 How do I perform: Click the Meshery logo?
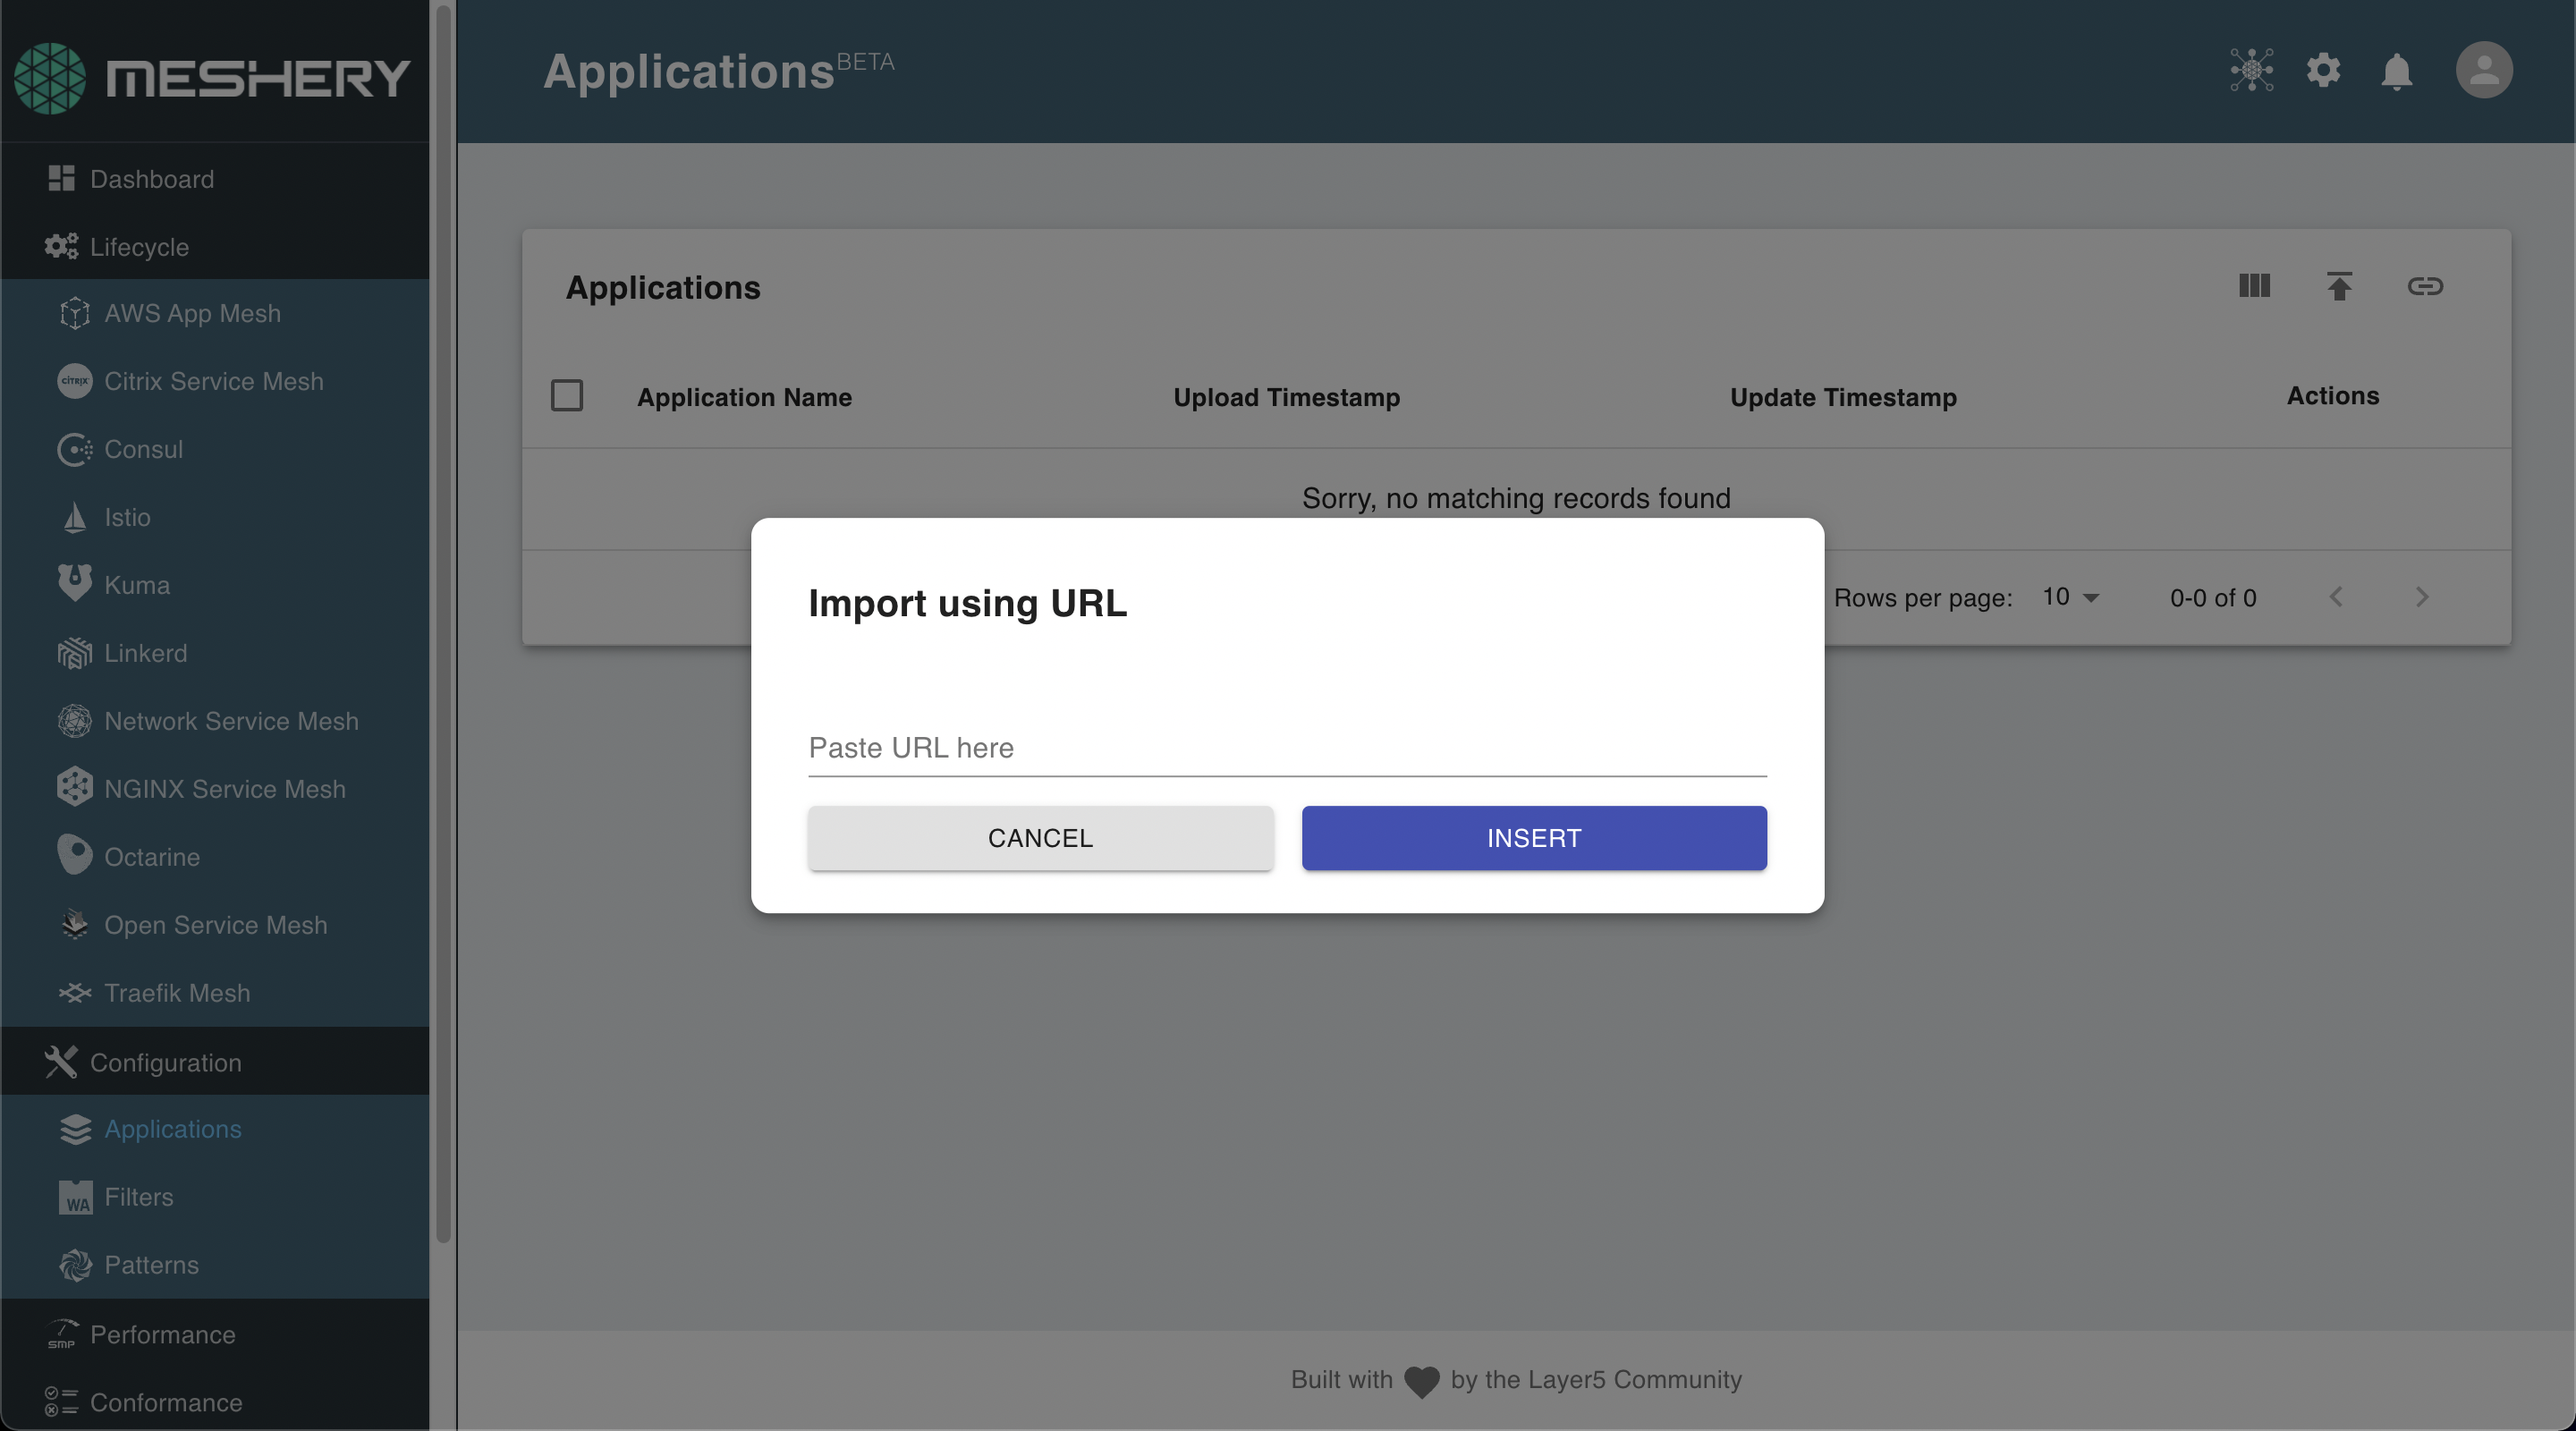(x=212, y=78)
